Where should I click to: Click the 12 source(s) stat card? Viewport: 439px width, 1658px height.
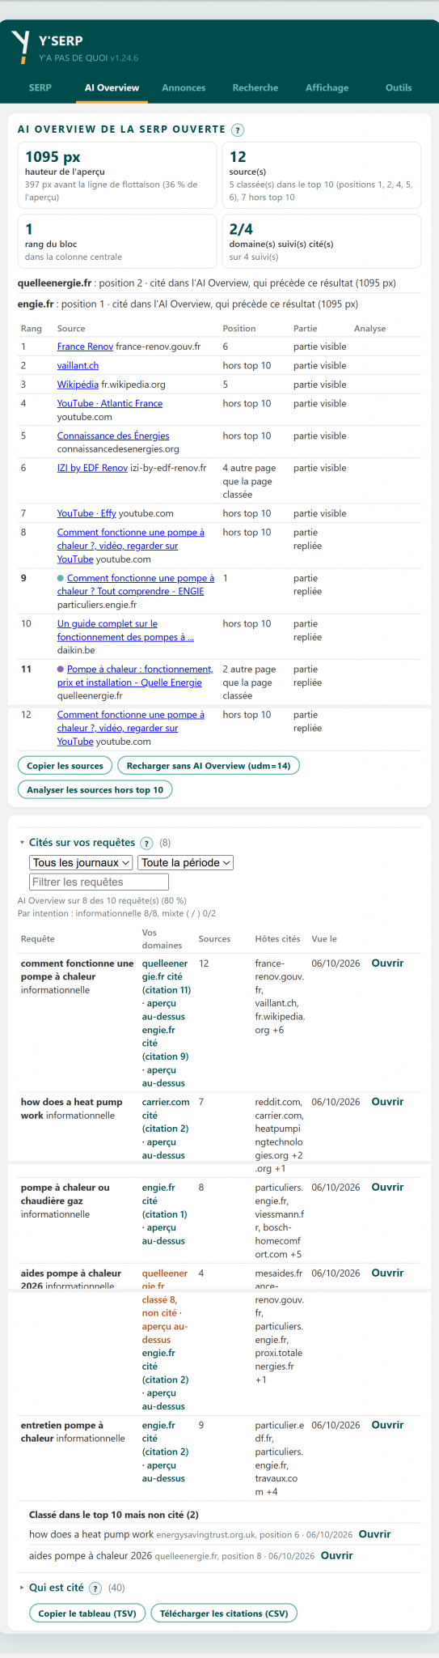[x=321, y=176]
